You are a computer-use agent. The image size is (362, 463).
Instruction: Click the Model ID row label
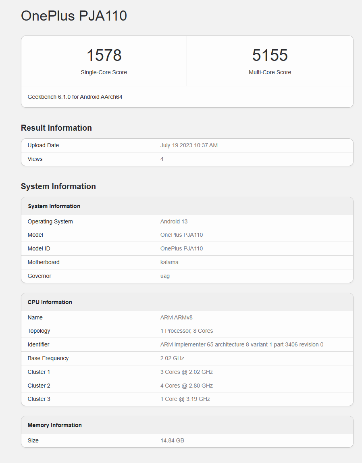(39, 249)
